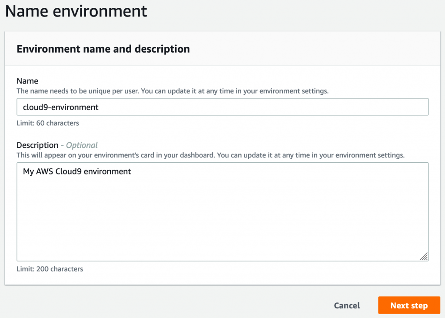Click the orange Next step button
This screenshot has width=445, height=318.
(408, 305)
